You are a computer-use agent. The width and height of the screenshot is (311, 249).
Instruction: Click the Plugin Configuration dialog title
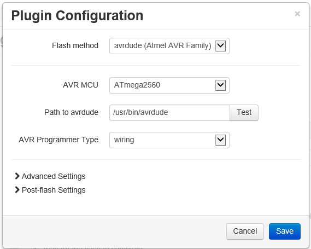tap(77, 16)
